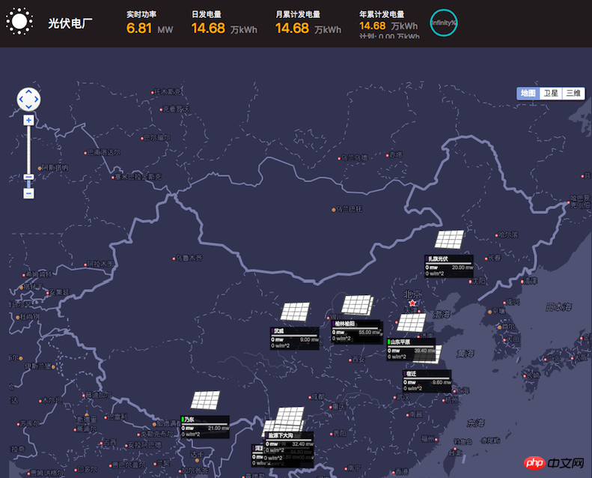
Task: Click the 成都 city label
Action: pos(318,397)
